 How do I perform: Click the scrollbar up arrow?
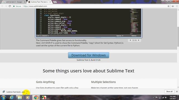178,10
